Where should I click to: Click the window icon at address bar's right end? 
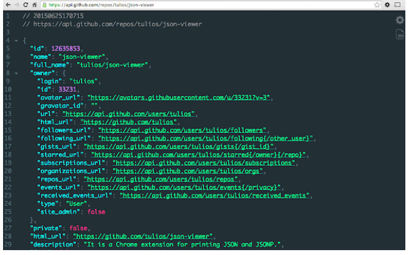tap(397, 5)
